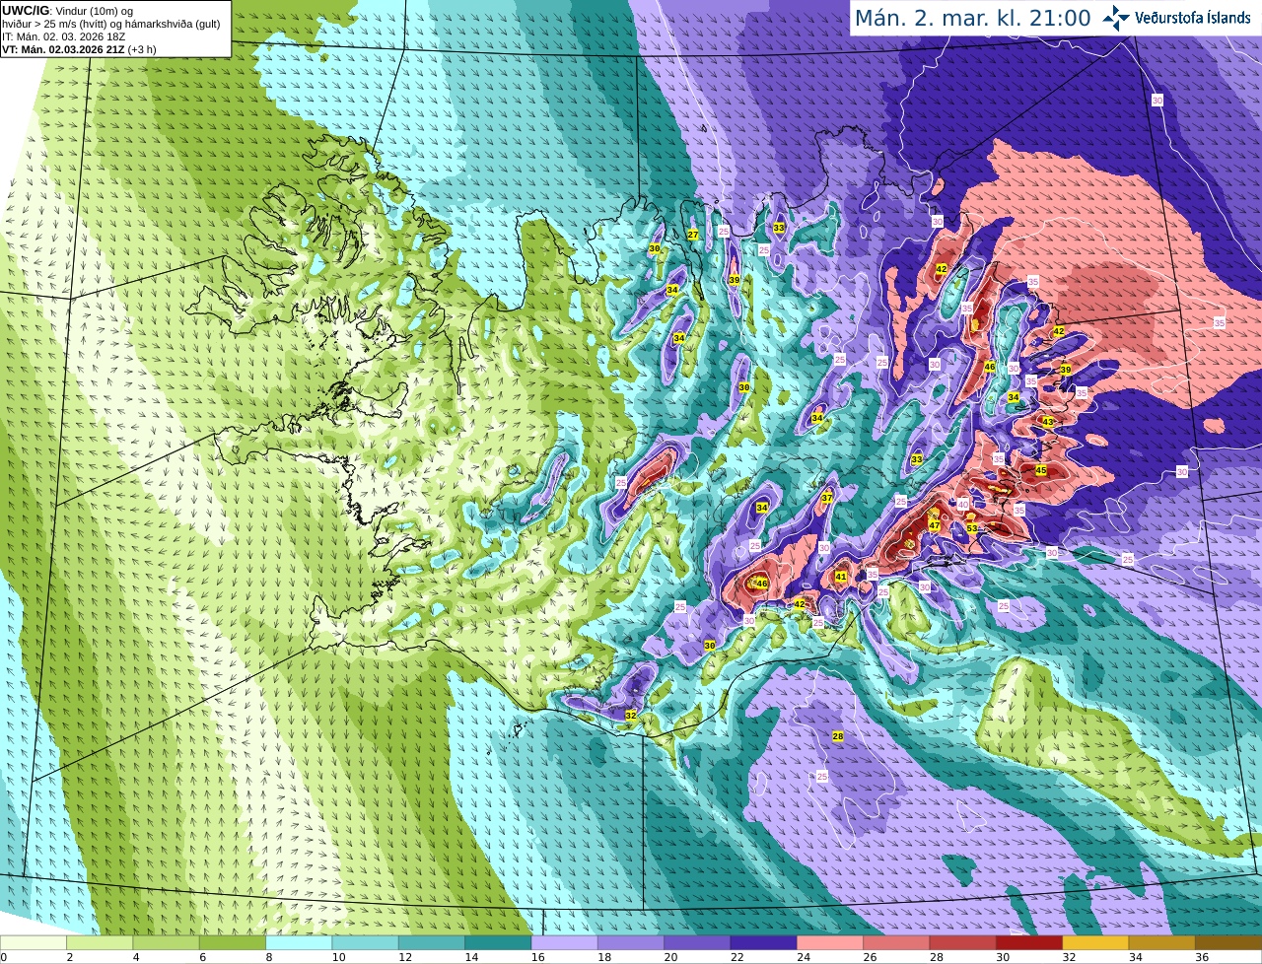Click the yellow peak gust label '28'
Screen dimensions: 1262x964
(838, 736)
